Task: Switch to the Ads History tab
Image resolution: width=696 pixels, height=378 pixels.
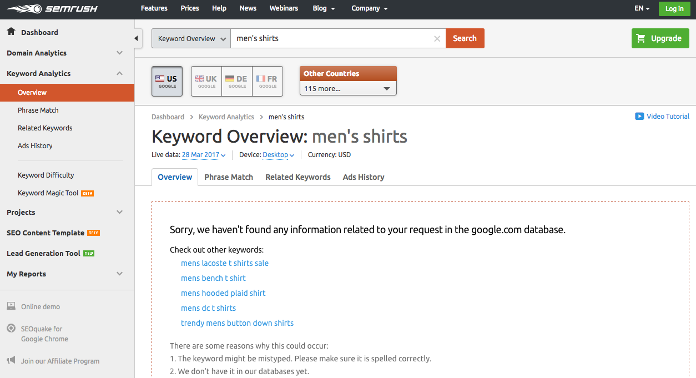Action: [x=364, y=177]
